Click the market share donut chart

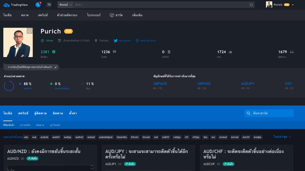(x=9, y=86)
